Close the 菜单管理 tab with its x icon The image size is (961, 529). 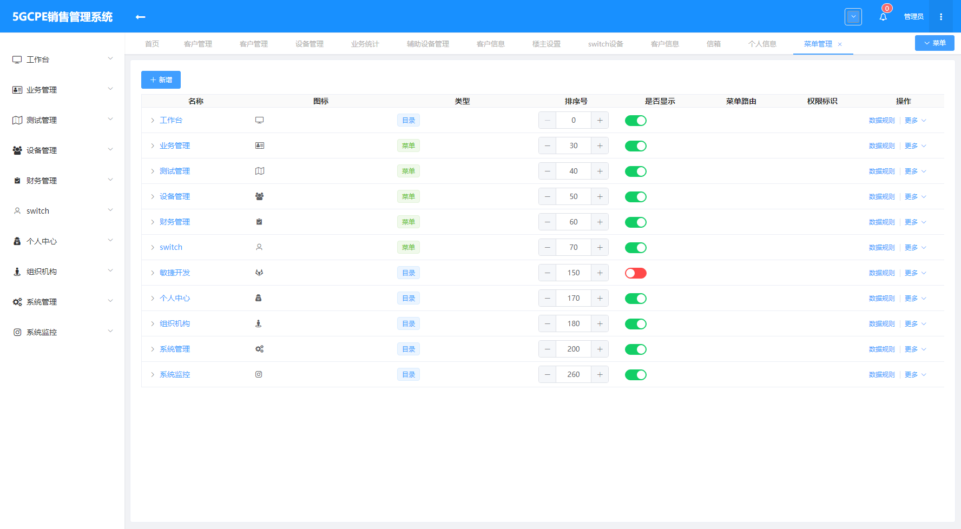[840, 44]
